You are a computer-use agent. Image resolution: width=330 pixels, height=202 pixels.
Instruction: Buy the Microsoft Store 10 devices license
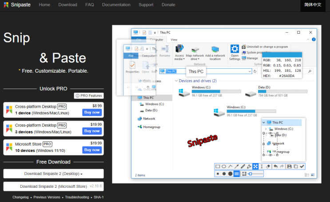coord(92,150)
